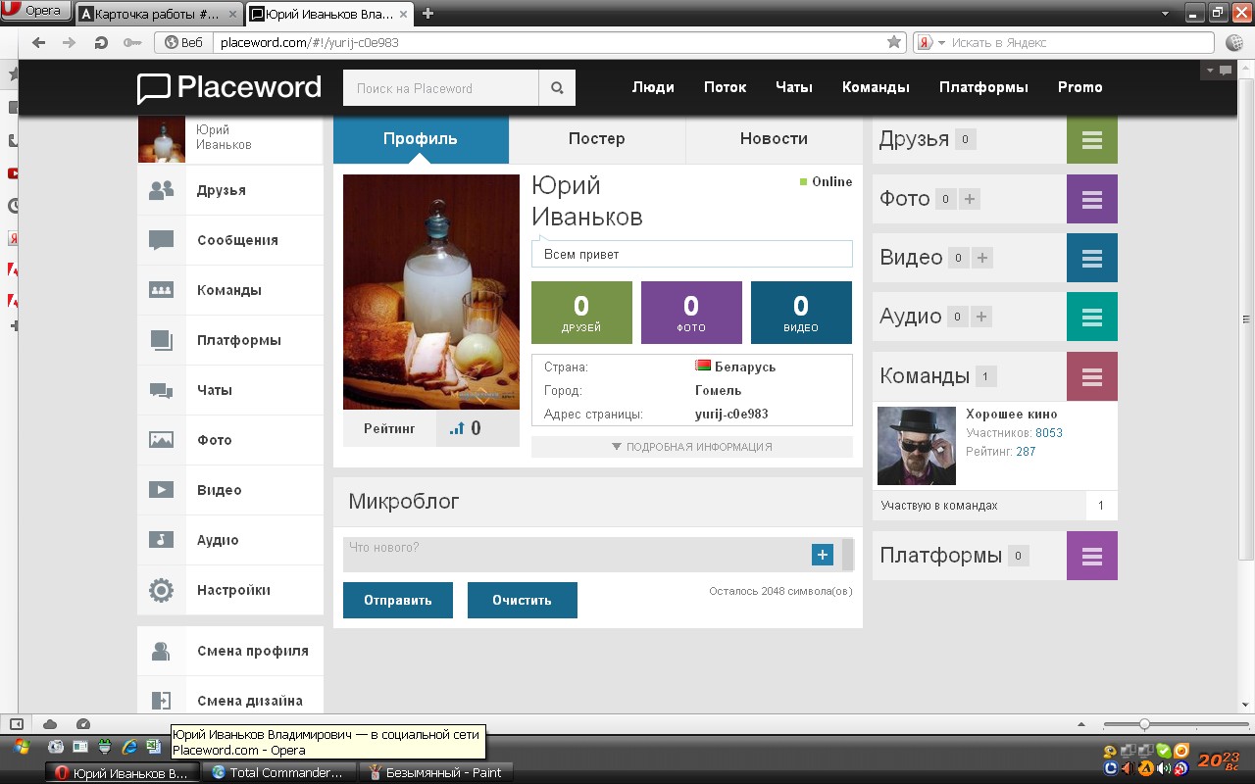Image resolution: width=1255 pixels, height=784 pixels.
Task: Open Promo in the top navigation
Action: pos(1080,87)
